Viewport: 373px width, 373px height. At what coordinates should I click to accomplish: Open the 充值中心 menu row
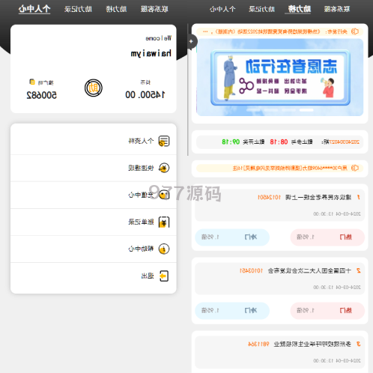pos(94,195)
